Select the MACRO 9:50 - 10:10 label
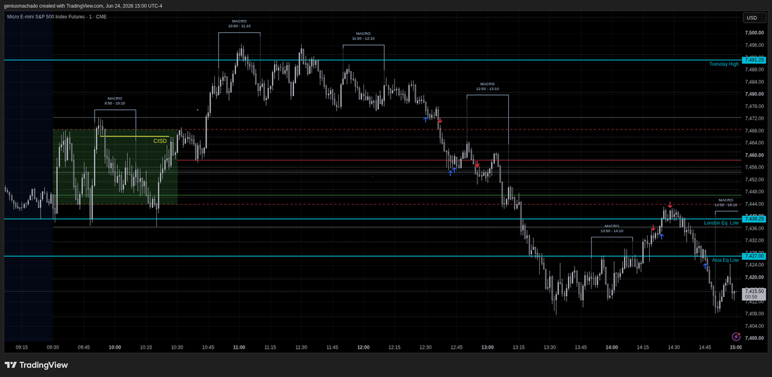The height and width of the screenshot is (377, 772). [x=115, y=101]
